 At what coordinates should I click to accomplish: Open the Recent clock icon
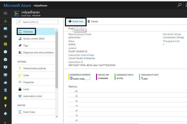5,52
